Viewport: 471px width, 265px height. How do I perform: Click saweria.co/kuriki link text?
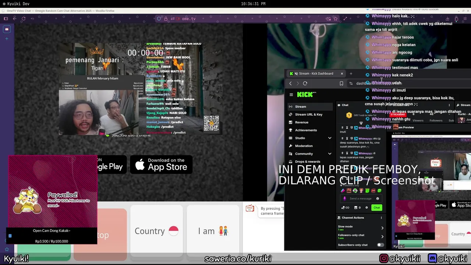pyautogui.click(x=238, y=259)
